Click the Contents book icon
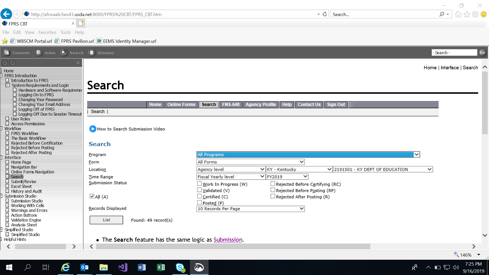The width and height of the screenshot is (489, 275). (7, 53)
